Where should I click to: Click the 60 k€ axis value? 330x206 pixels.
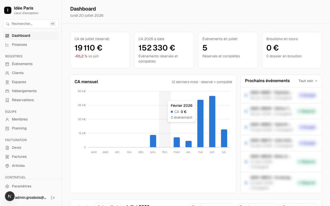tap(82, 91)
